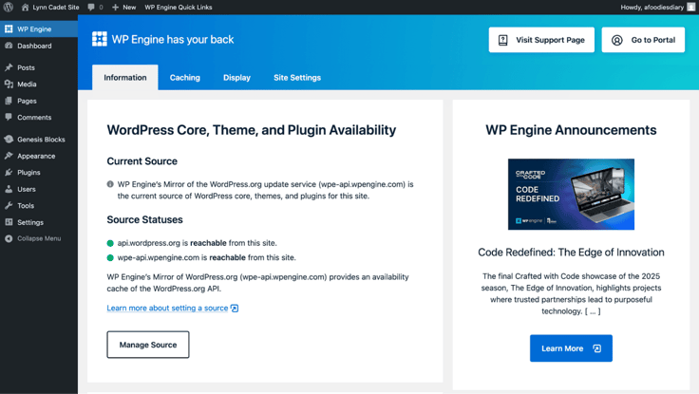
Task: Open WP Engine Quick Links menu
Action: [x=179, y=8]
